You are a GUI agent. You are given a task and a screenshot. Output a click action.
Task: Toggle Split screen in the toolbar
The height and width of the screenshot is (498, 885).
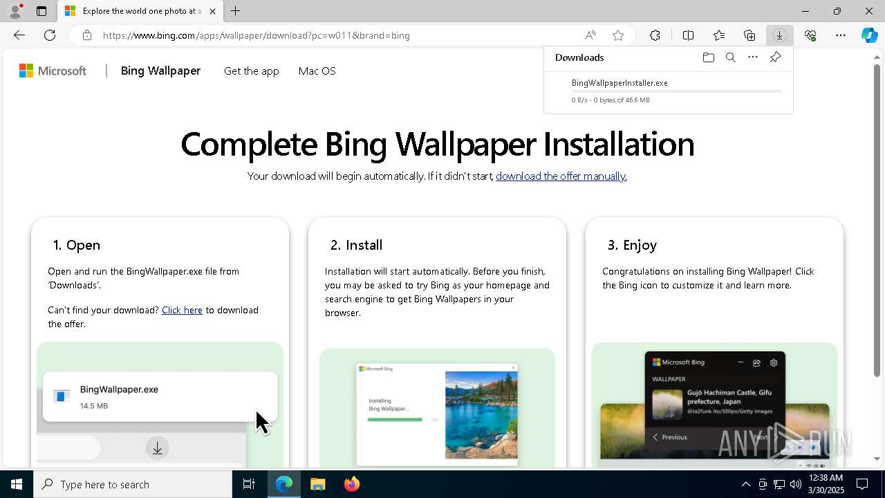click(x=688, y=35)
